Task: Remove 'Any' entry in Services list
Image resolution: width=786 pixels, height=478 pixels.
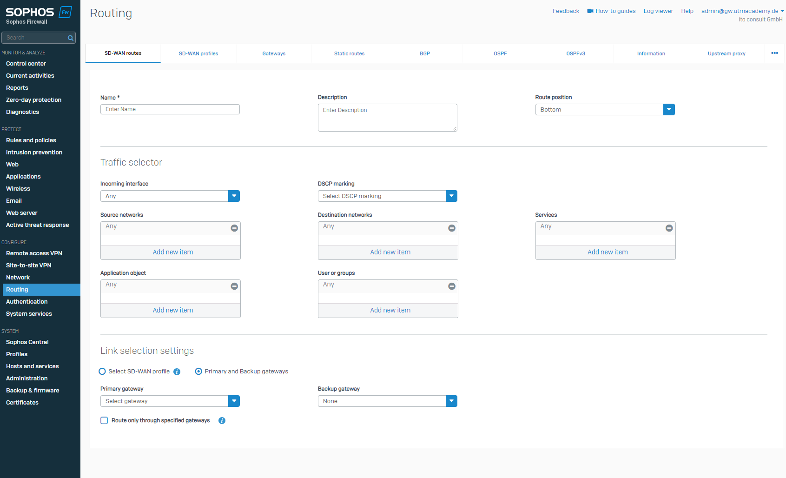Action: click(x=669, y=228)
